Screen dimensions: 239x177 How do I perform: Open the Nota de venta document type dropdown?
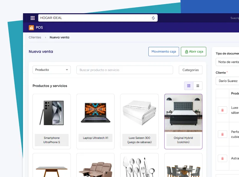227,62
